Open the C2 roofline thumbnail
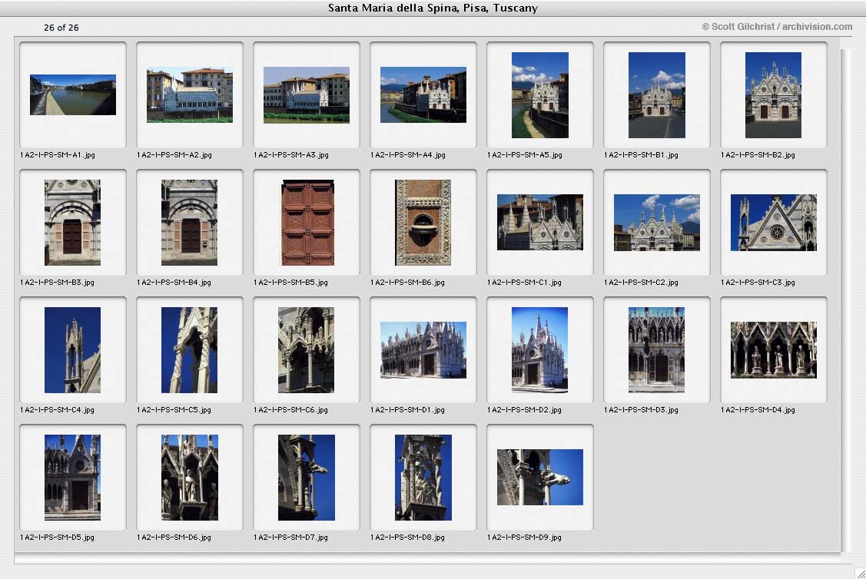Viewport: 866px width, 579px height. pyautogui.click(x=657, y=223)
